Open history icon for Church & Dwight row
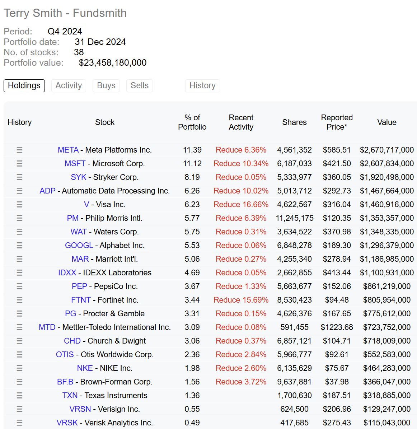Image resolution: width=417 pixels, height=429 pixels. pyautogui.click(x=19, y=341)
